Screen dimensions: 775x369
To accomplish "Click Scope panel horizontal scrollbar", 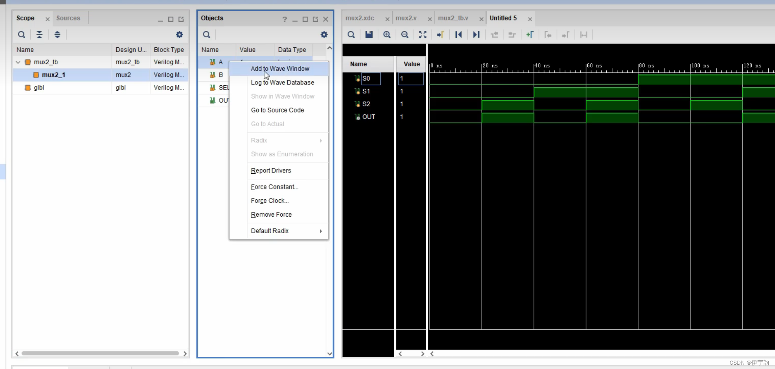I will [100, 354].
